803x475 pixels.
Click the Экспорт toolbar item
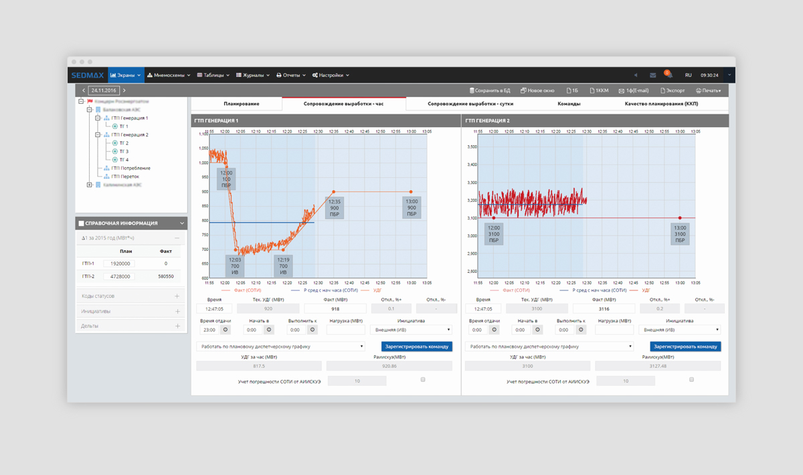click(x=663, y=90)
